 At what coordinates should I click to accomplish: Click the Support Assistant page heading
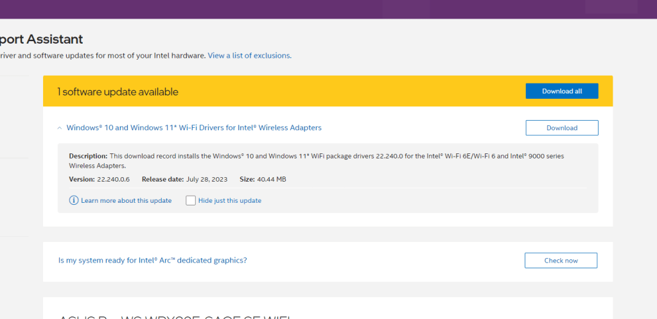tap(42, 39)
